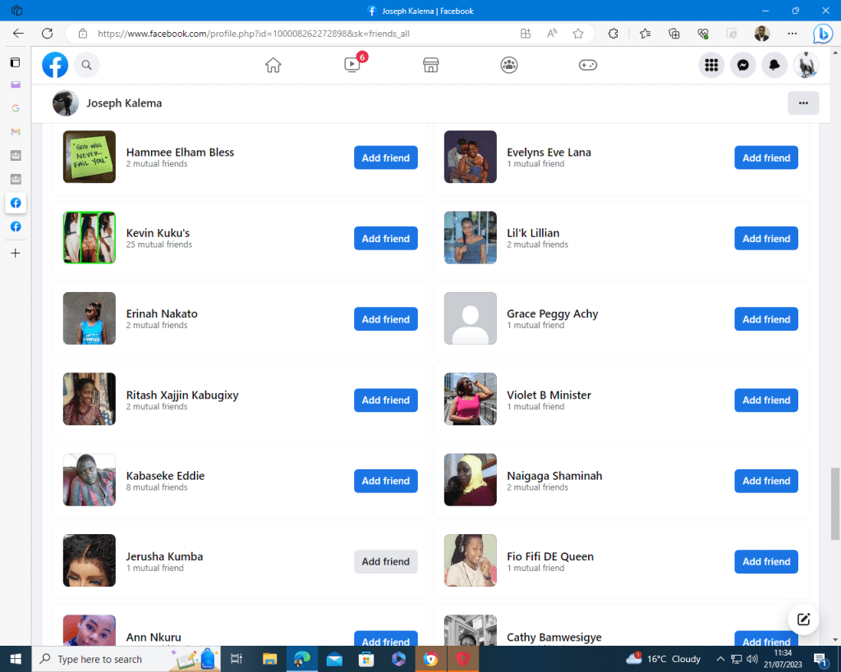
Task: Open Facebook Groups icon
Action: point(509,65)
